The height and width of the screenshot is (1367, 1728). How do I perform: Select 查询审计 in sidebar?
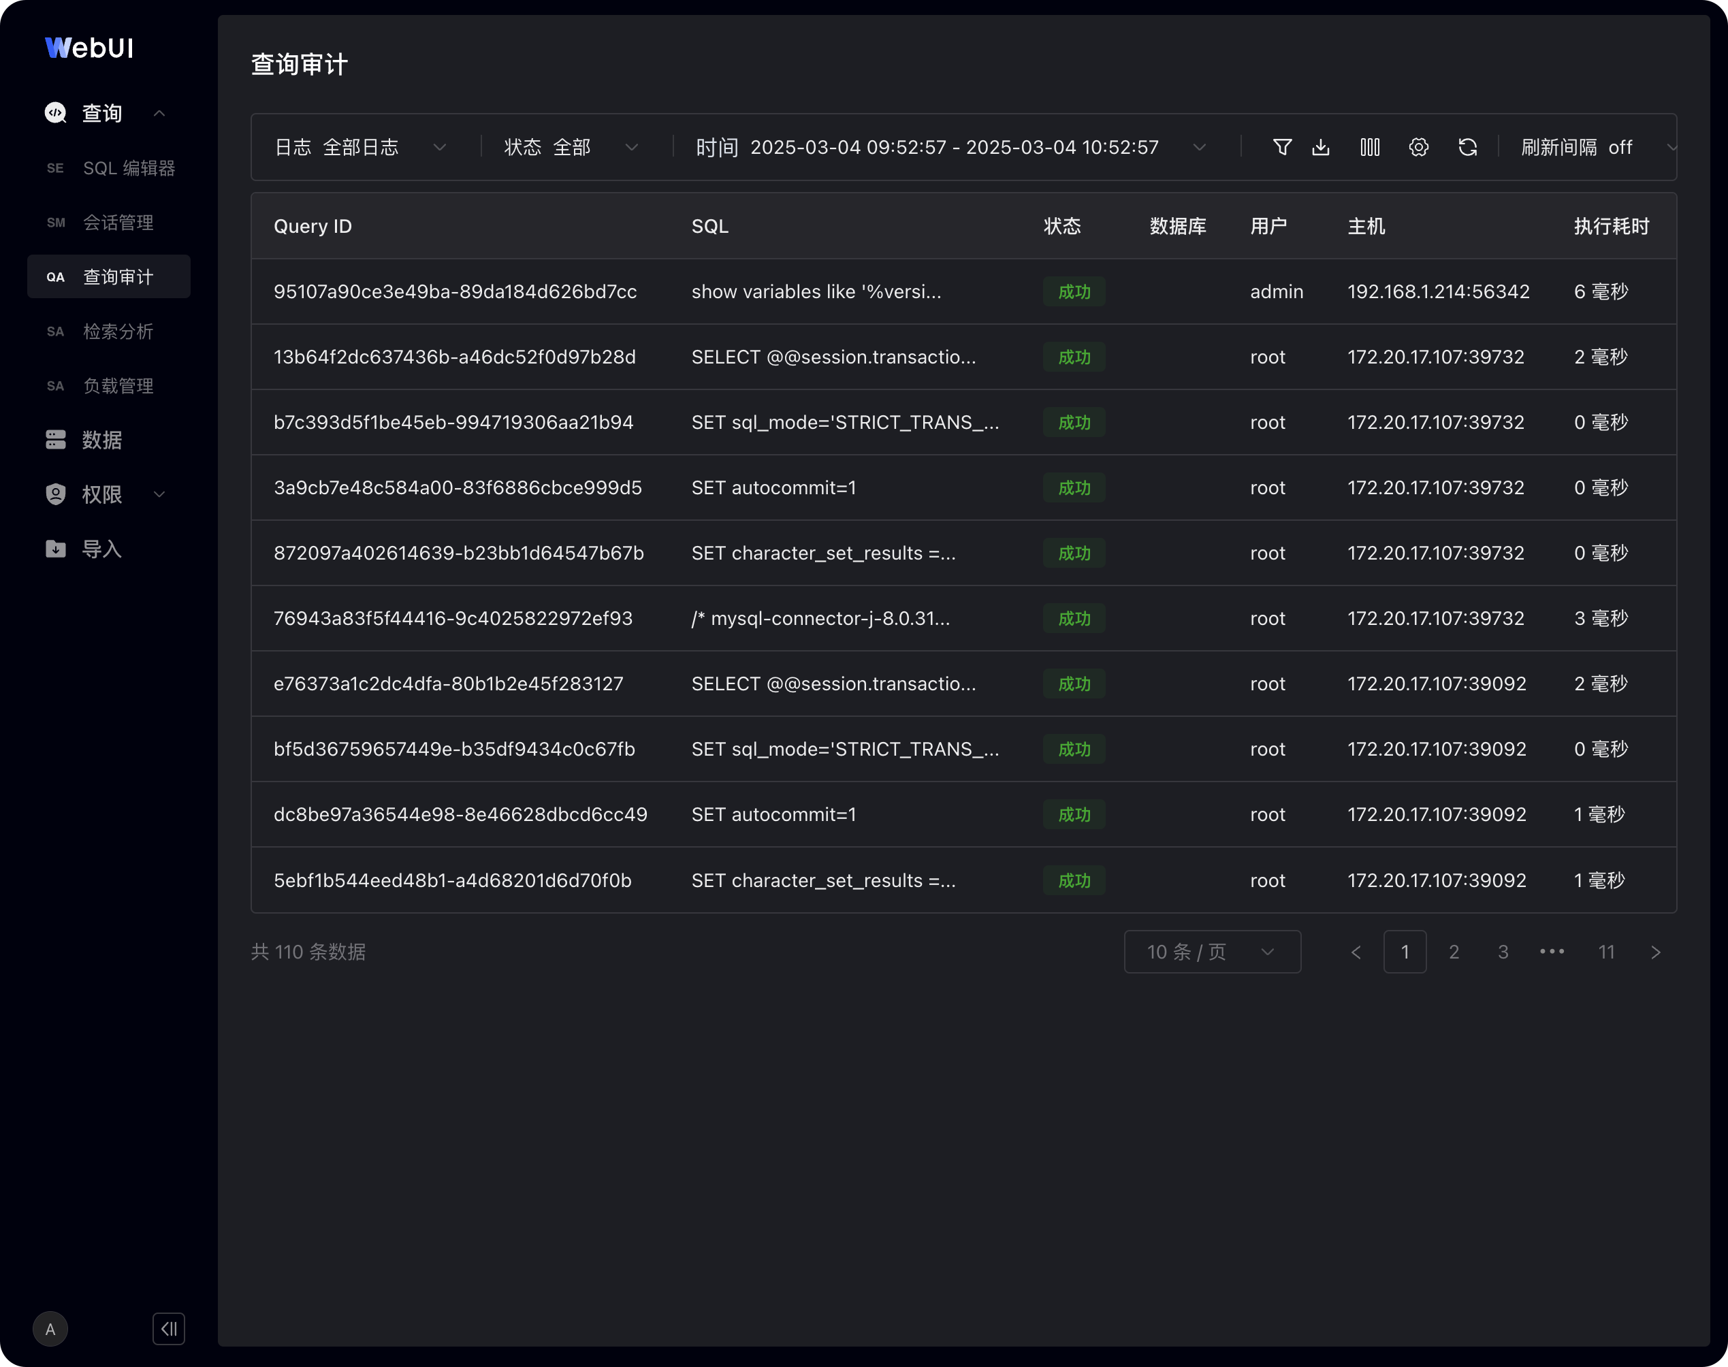coord(109,277)
